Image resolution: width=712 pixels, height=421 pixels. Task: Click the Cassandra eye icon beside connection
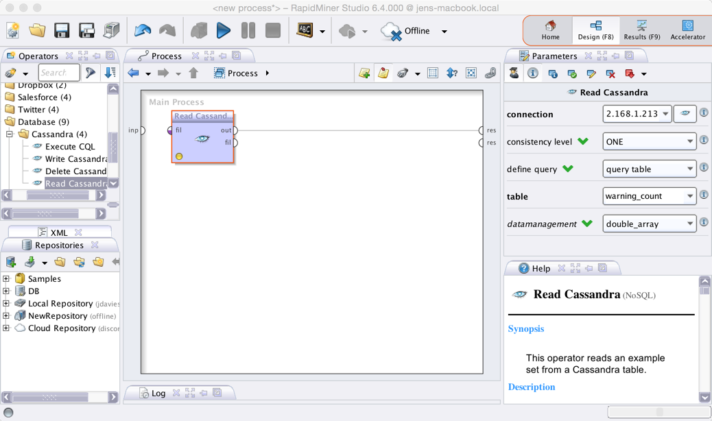[x=685, y=114]
